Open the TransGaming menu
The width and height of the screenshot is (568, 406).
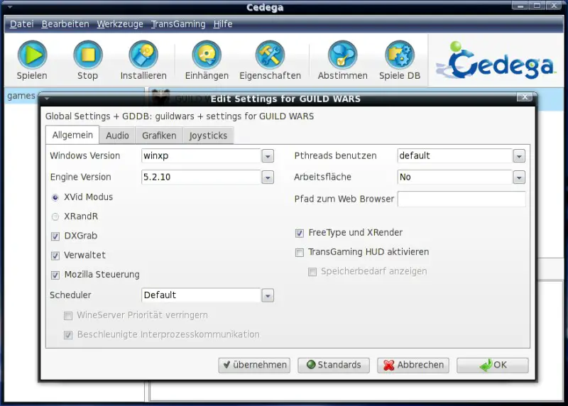point(178,24)
